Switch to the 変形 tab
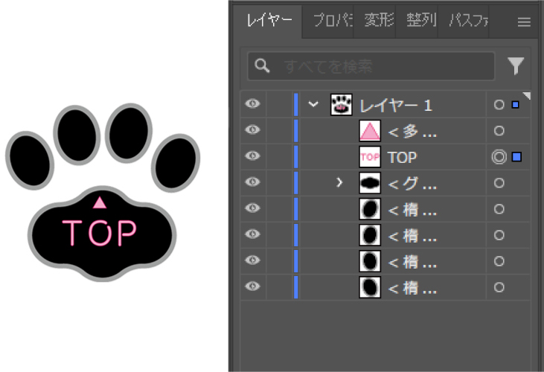 coord(378,21)
